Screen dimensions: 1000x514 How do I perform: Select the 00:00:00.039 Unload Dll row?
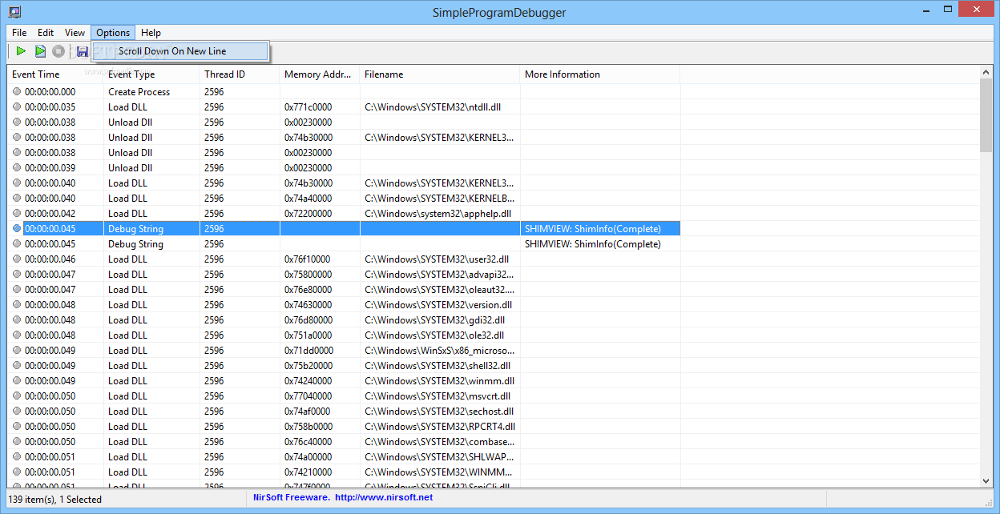click(x=344, y=168)
